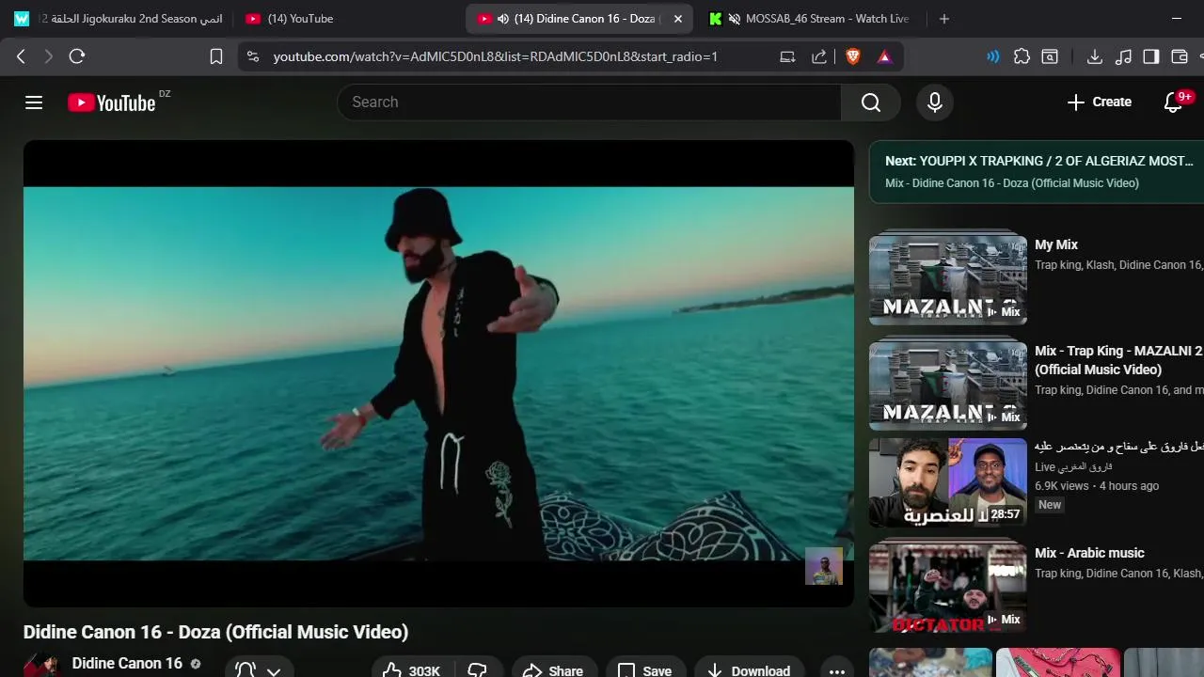
Task: Open Mix - Arabic music DICTATOR thumbnail
Action: click(948, 587)
